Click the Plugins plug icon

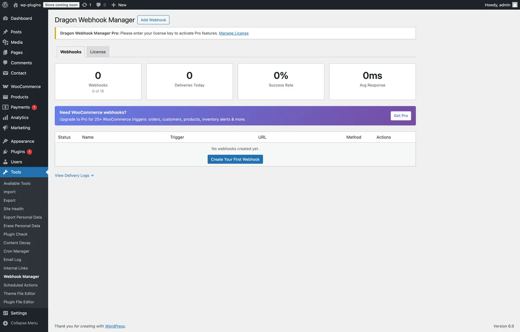[5, 151]
